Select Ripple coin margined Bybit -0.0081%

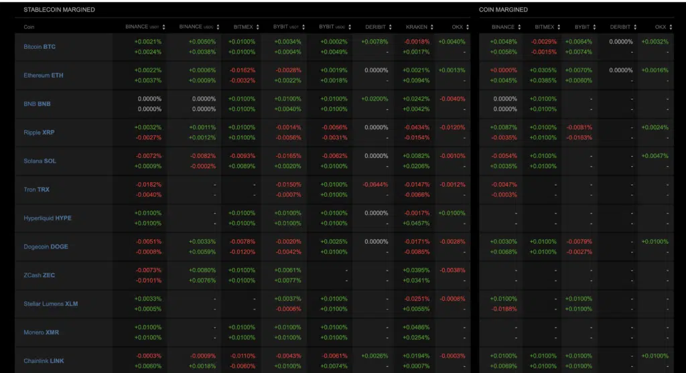pyautogui.click(x=579, y=127)
